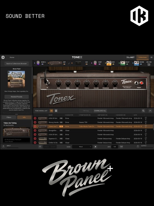Click the link icon between AMP and CAB
This screenshot has height=206, width=154.
(x=69, y=64)
